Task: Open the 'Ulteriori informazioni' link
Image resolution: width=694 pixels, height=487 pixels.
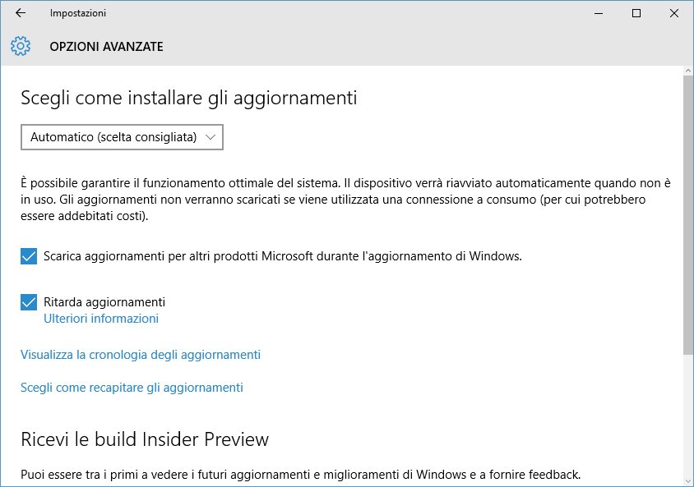Action: [101, 319]
